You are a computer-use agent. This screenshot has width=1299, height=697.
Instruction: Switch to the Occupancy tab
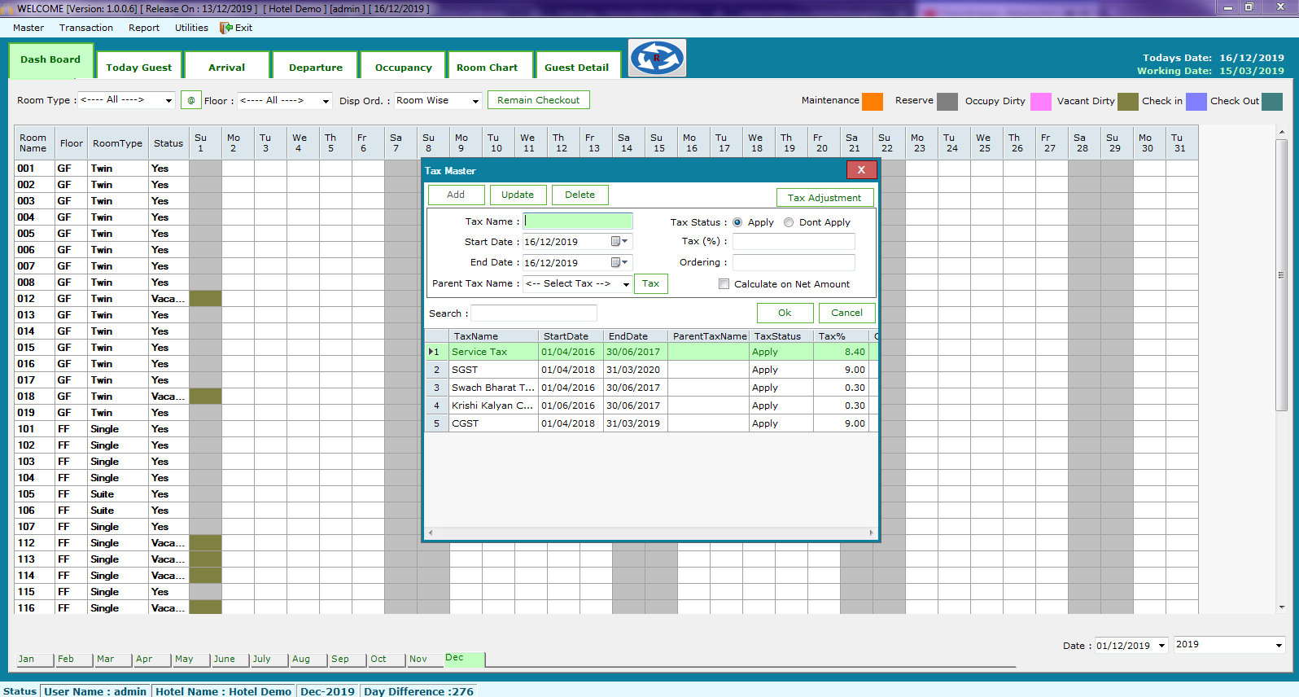coord(403,68)
